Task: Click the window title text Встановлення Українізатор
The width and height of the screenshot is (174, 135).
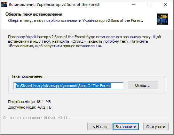Action: coord(54,5)
